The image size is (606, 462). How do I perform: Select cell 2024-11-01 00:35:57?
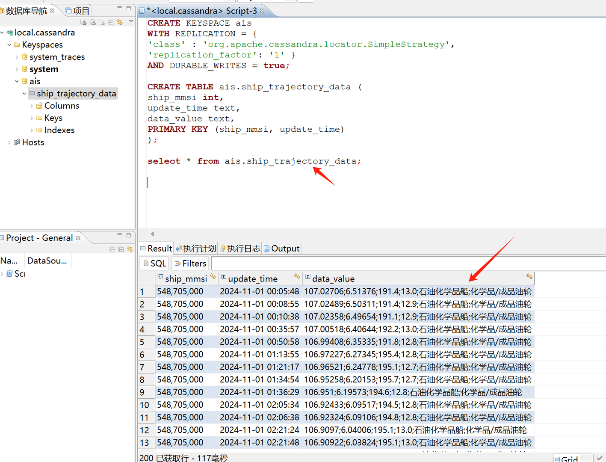(260, 329)
